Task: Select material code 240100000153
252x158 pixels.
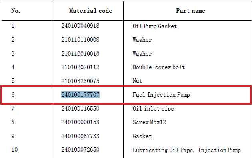Action: [80, 122]
